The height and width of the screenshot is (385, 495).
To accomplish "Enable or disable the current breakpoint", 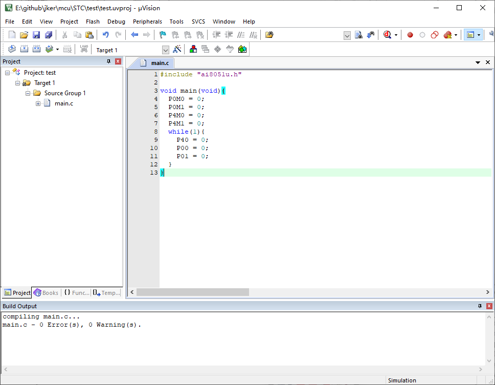I will coord(422,35).
